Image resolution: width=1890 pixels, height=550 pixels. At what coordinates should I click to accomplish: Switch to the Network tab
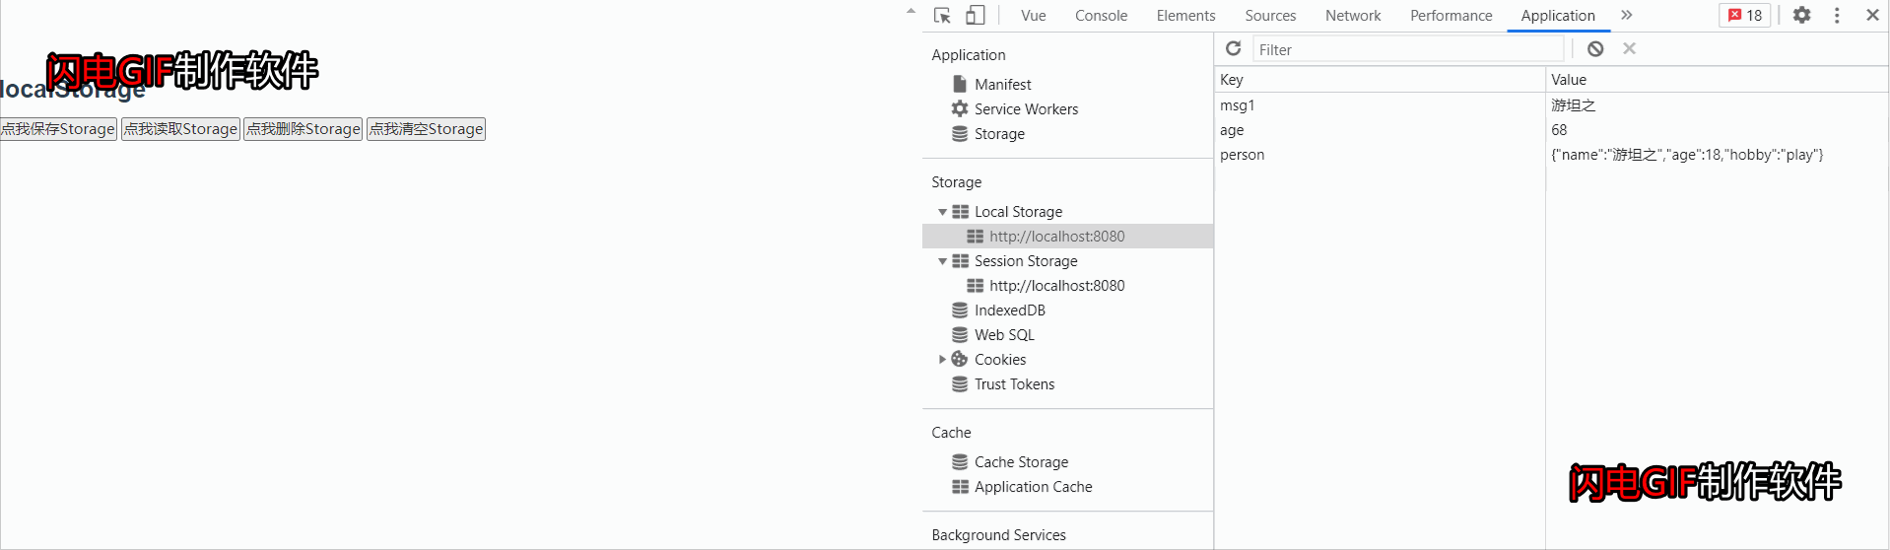pos(1353,15)
